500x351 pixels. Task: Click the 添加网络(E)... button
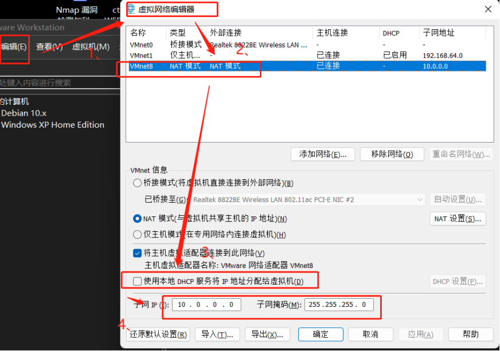point(323,155)
